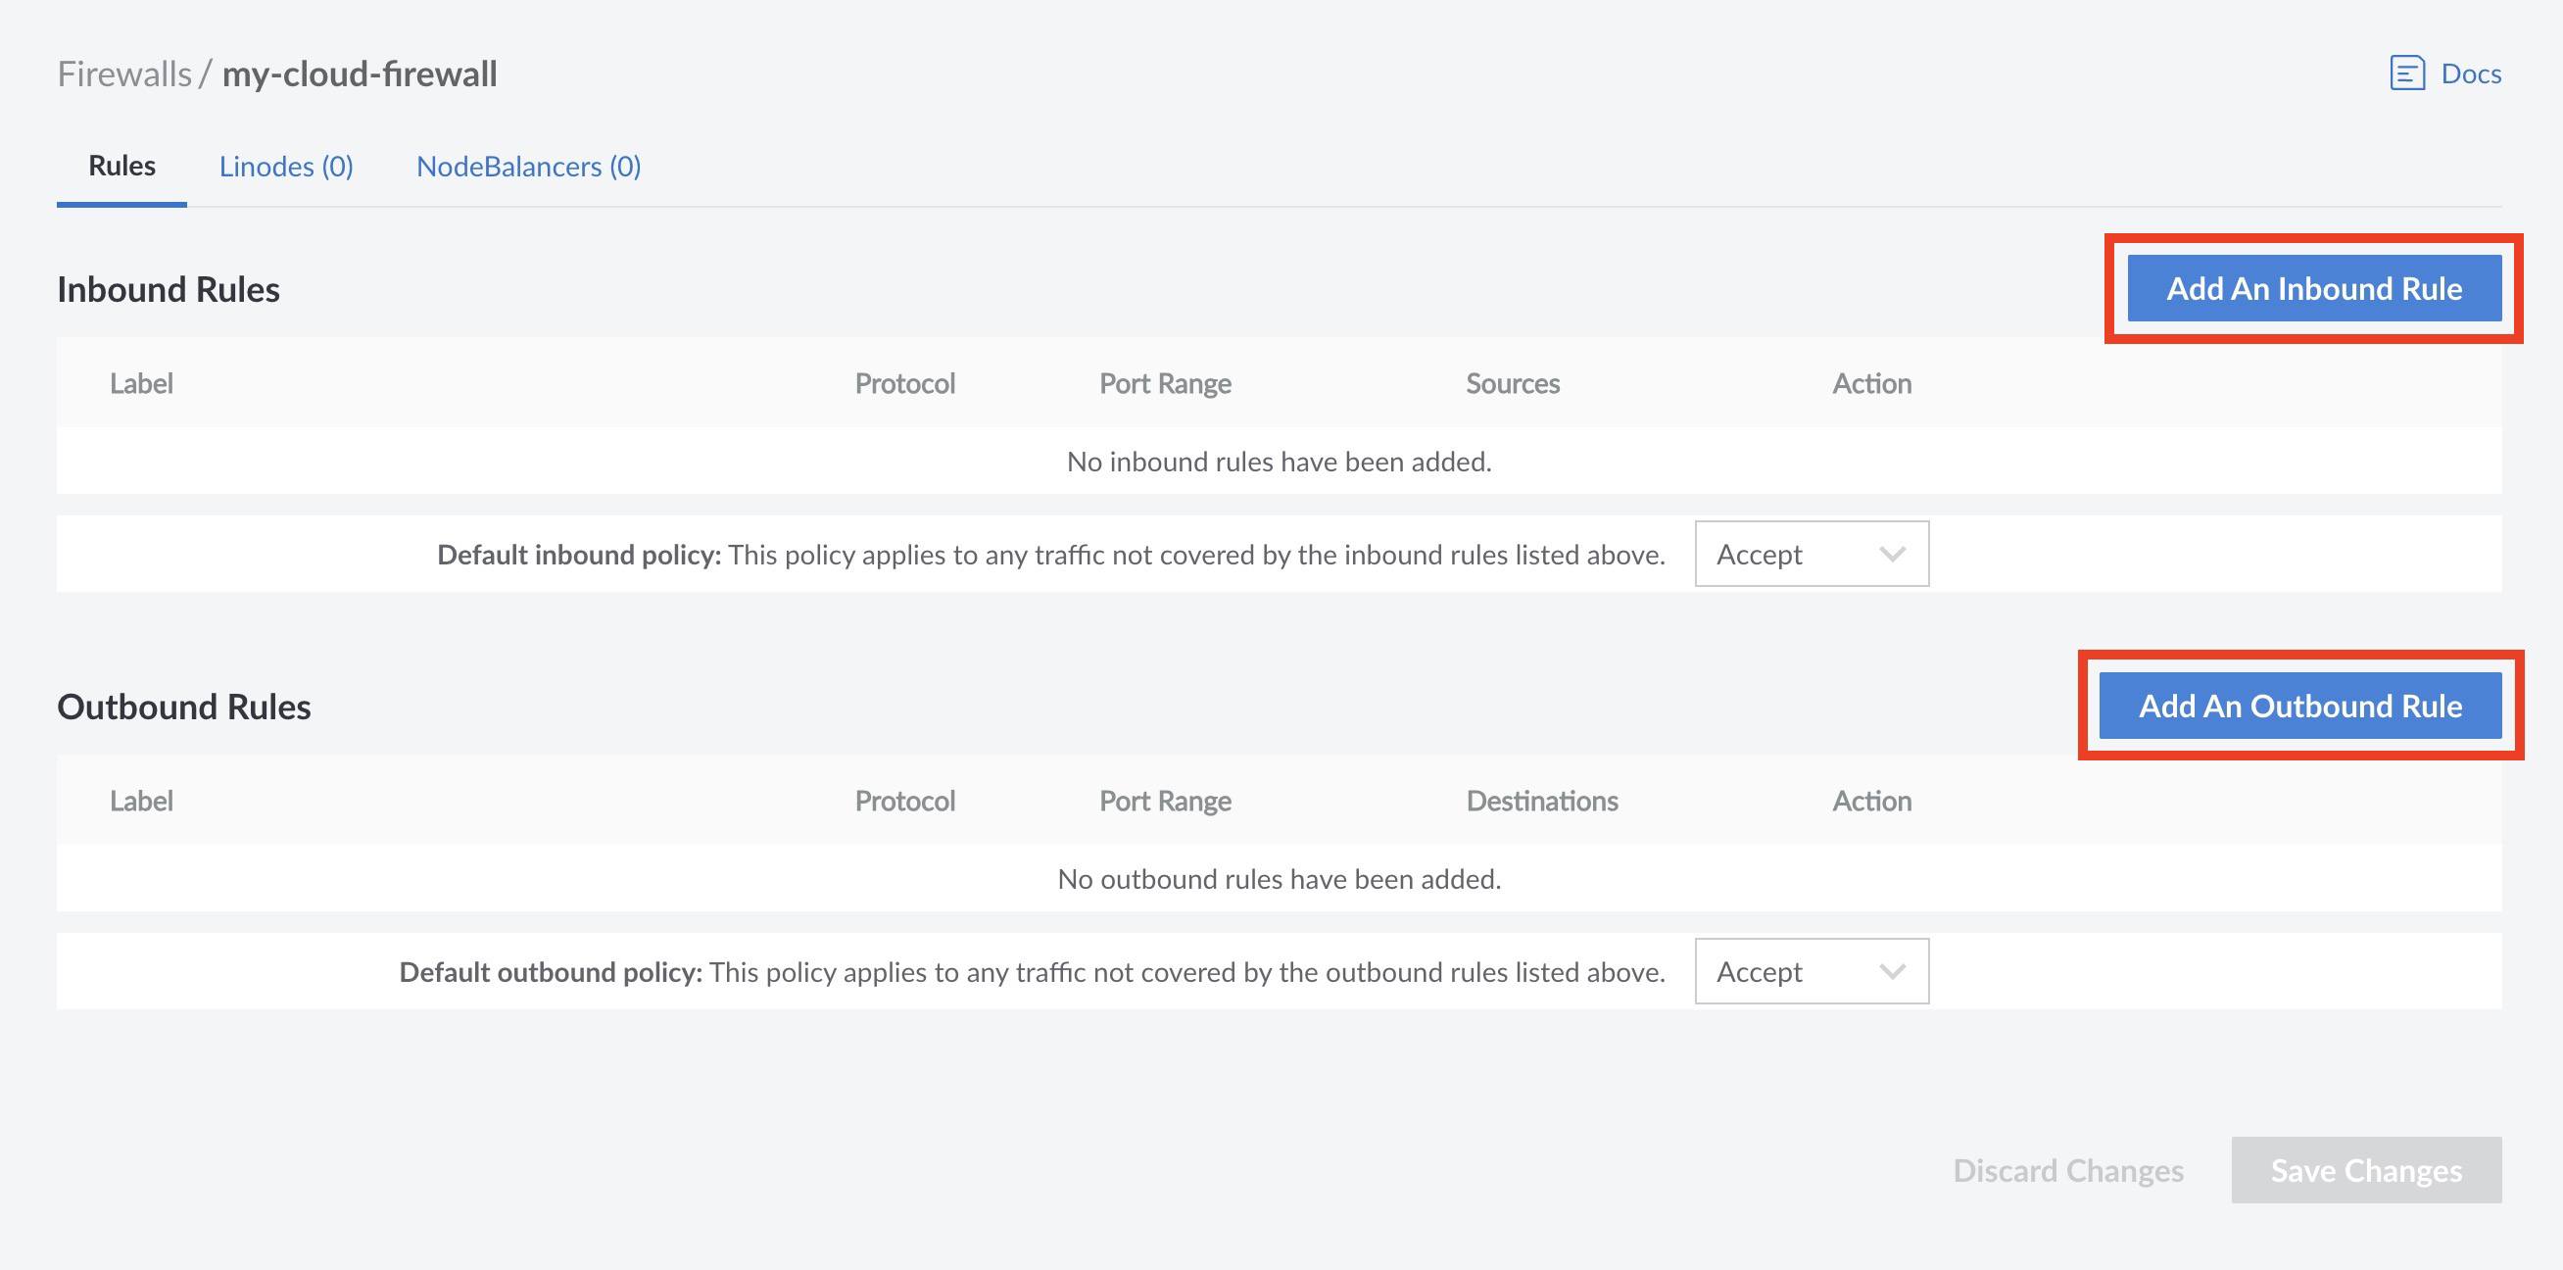Switch to the Linodes (0) tab
This screenshot has width=2563, height=1270.
coord(285,166)
